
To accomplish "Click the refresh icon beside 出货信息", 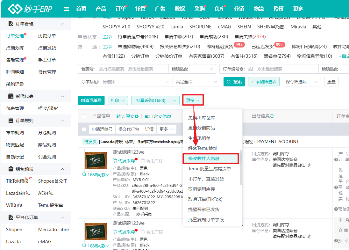I will point(272,116).
